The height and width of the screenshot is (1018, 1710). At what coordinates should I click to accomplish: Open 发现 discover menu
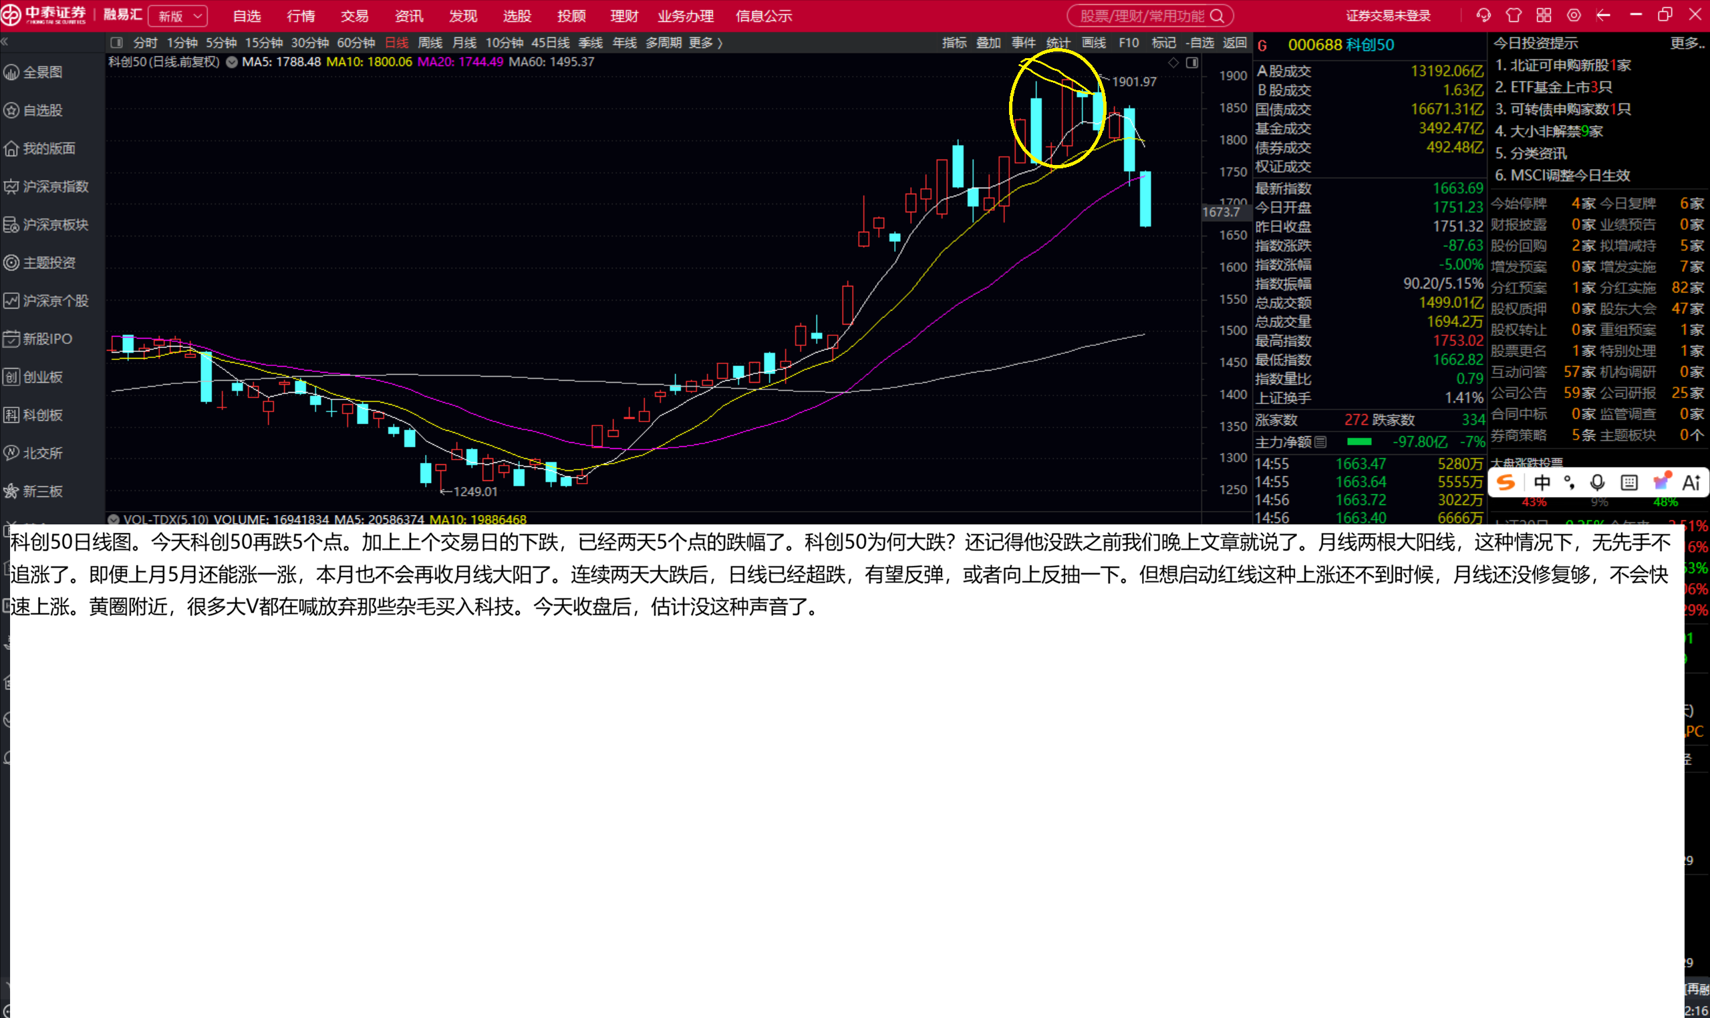coord(463,16)
